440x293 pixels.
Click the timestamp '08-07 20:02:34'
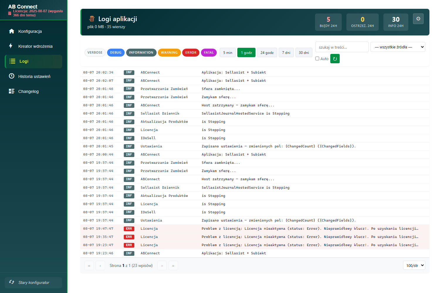(98, 72)
